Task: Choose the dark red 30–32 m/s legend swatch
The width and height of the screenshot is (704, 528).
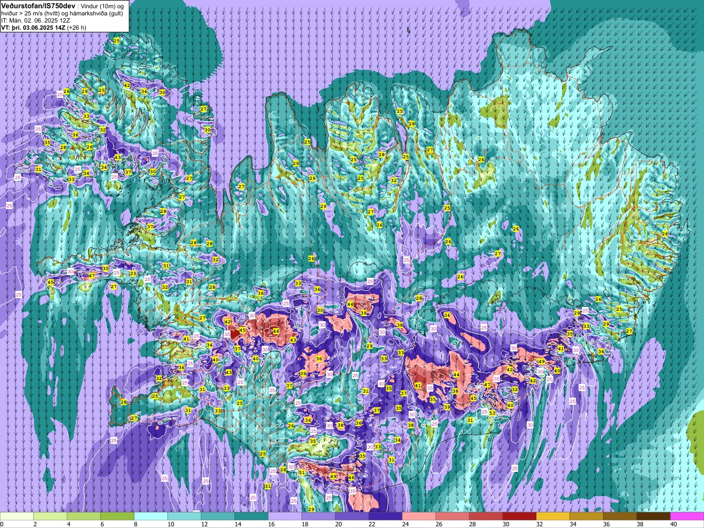Action: (520, 516)
